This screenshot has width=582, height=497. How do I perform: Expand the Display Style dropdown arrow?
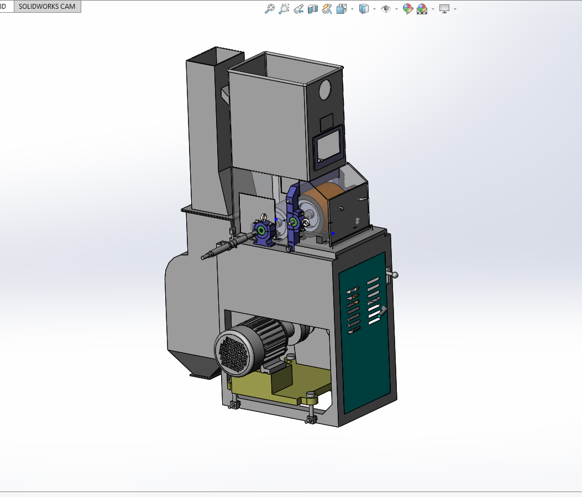coord(374,9)
